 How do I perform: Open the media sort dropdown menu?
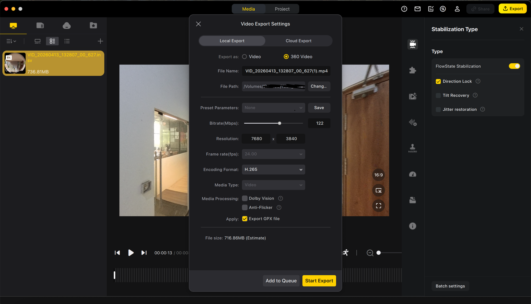point(11,41)
